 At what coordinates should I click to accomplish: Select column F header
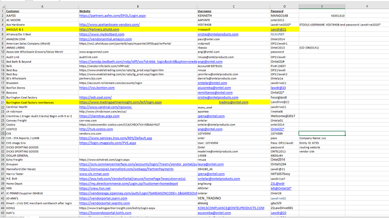point(367,6)
